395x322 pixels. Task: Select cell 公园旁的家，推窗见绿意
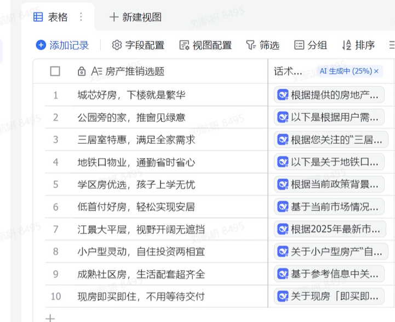[131, 118]
